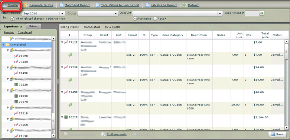Click the green arrow lookup button

pos(261,13)
